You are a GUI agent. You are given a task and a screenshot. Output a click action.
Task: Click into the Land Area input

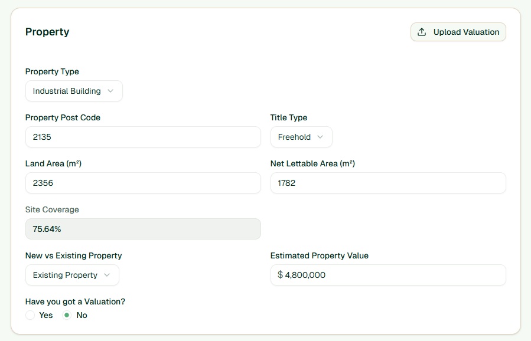coord(143,183)
